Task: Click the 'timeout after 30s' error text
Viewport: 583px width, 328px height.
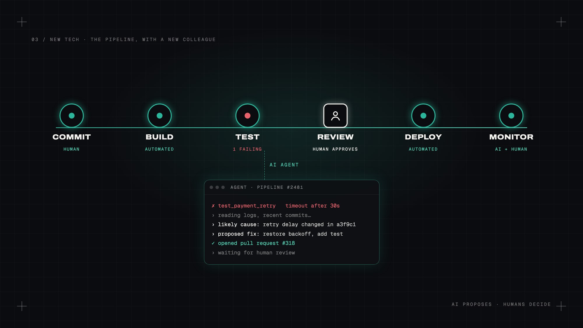Action: pyautogui.click(x=312, y=206)
